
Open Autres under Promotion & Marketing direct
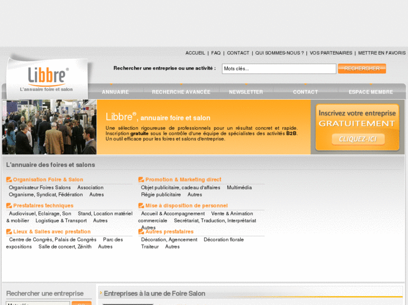point(195,194)
